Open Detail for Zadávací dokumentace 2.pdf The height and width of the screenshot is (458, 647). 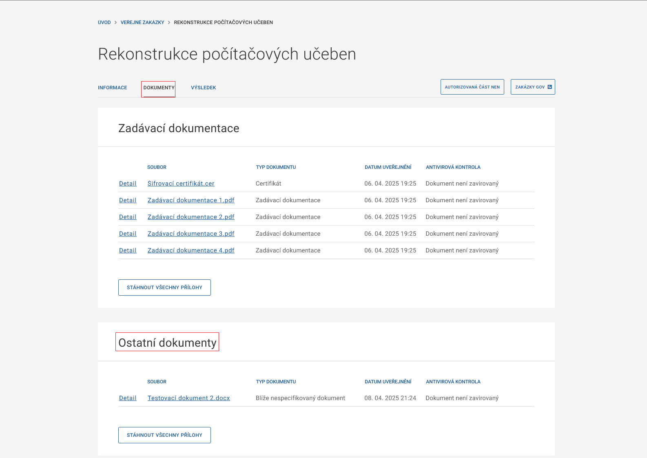(128, 217)
